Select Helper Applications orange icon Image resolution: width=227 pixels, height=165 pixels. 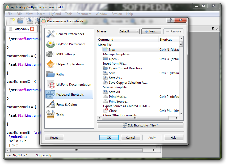51,64
